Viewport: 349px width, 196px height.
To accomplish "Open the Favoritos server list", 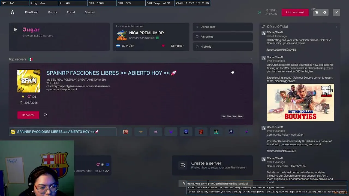I will coord(222,36).
